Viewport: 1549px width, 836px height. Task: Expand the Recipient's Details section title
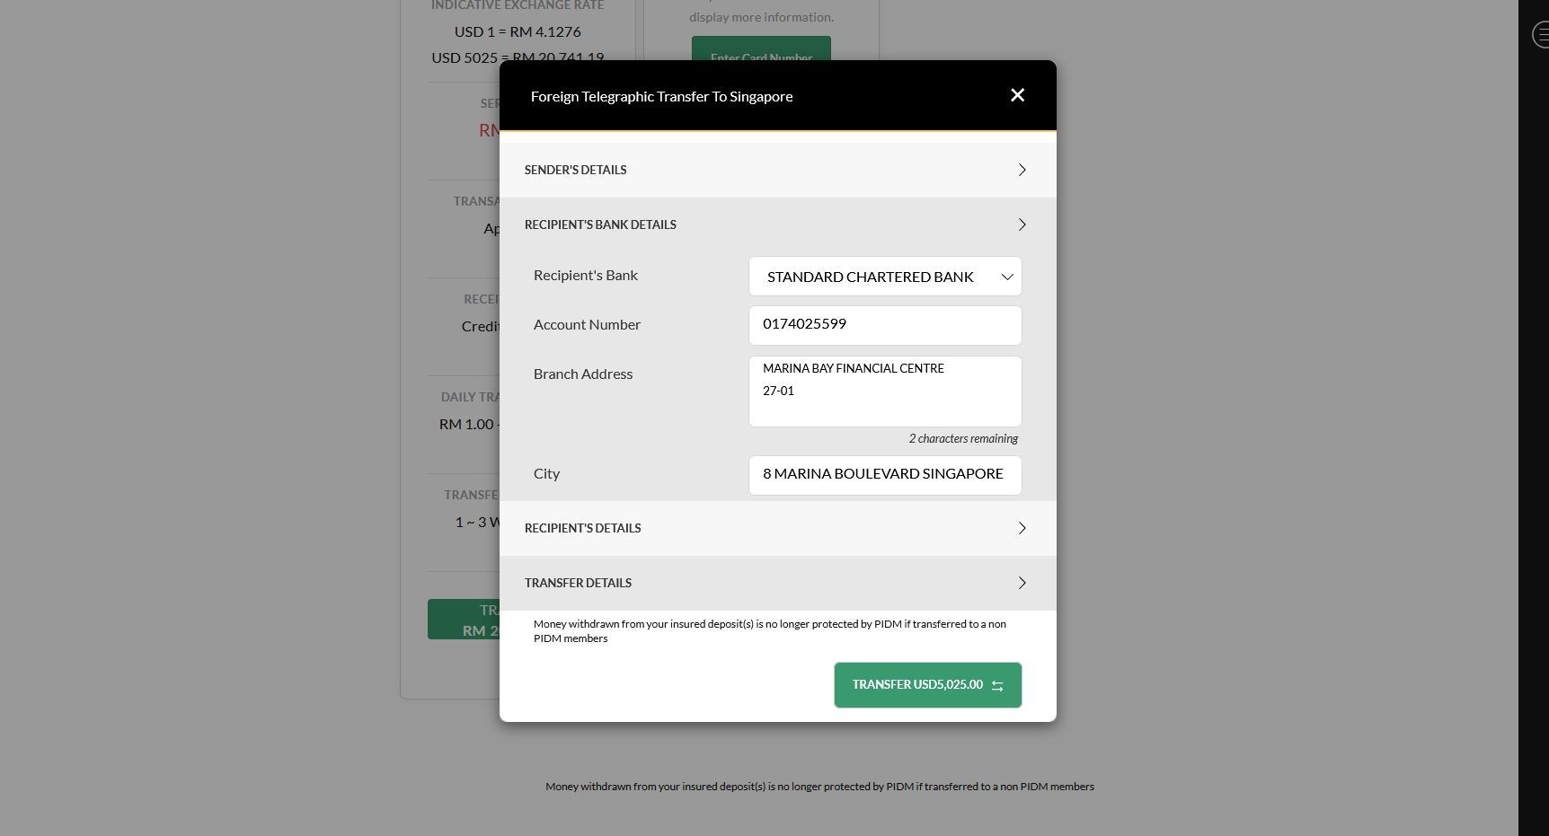click(x=582, y=528)
